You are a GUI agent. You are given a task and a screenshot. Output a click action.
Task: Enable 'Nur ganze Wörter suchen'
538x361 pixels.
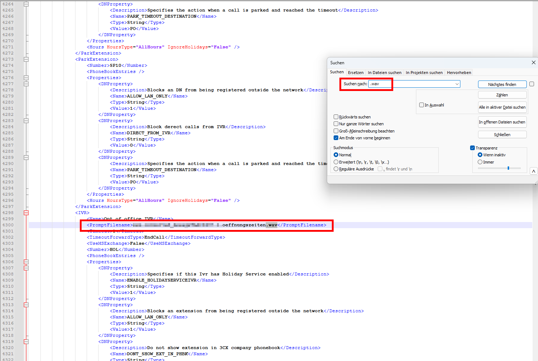[336, 124]
